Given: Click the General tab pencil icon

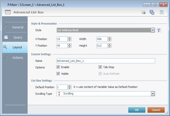Looking at the screenshot, I should click(6, 27).
